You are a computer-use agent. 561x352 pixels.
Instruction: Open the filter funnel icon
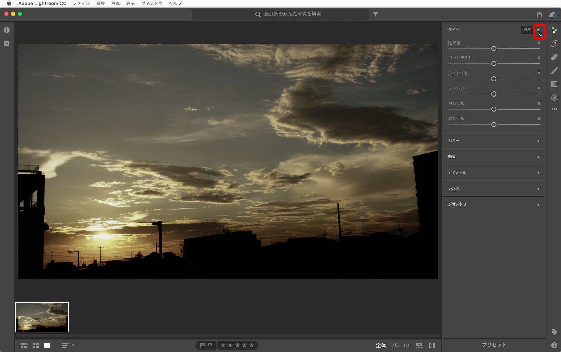[x=375, y=15]
